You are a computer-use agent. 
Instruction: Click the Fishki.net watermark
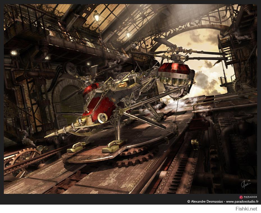pos(248,209)
